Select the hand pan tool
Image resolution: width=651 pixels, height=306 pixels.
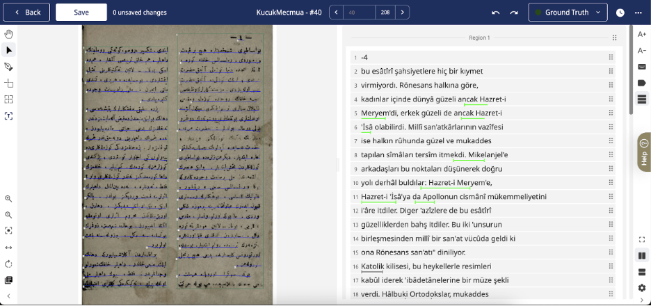tap(9, 33)
